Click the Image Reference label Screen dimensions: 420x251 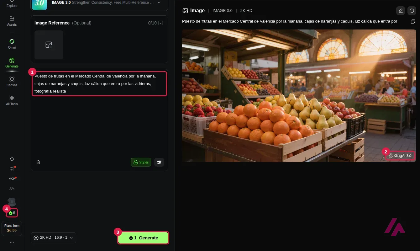click(x=52, y=23)
